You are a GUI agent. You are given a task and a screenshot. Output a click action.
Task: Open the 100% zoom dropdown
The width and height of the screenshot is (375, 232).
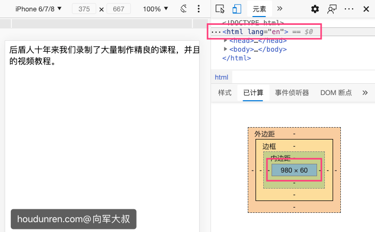[155, 9]
